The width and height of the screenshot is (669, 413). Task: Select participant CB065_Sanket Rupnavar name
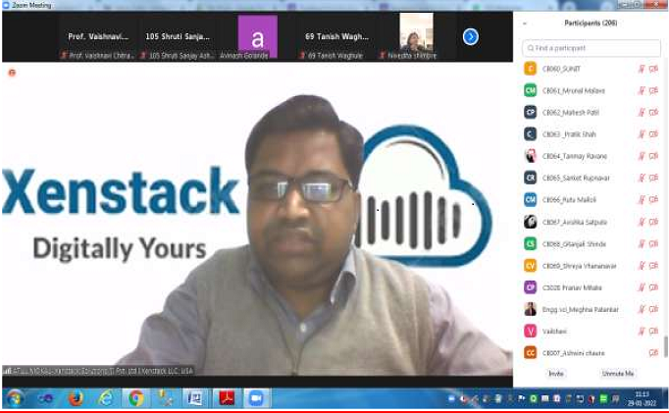(x=576, y=178)
